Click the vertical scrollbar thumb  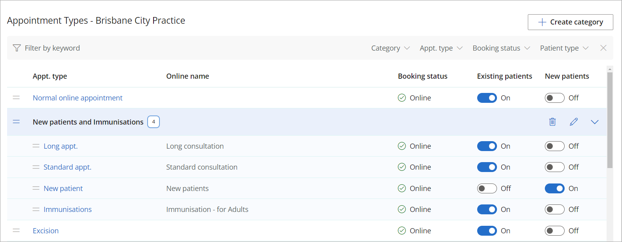click(x=610, y=120)
